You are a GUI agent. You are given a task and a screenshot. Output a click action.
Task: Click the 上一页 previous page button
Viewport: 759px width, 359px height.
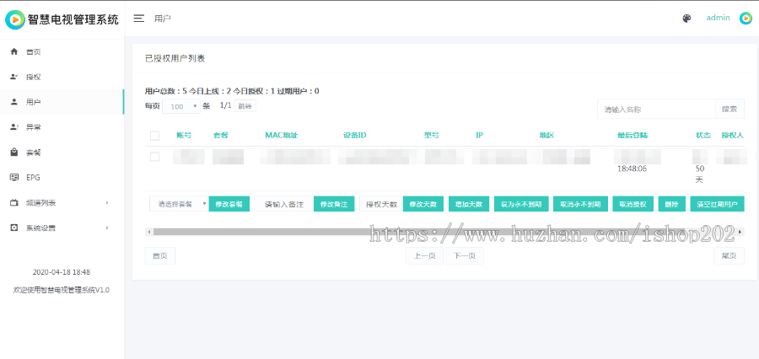(x=424, y=256)
